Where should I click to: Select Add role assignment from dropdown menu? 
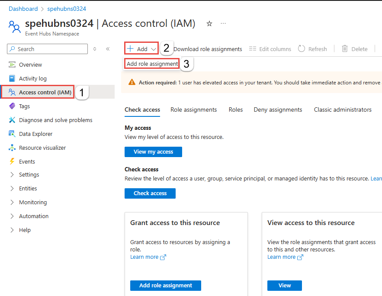tap(152, 64)
